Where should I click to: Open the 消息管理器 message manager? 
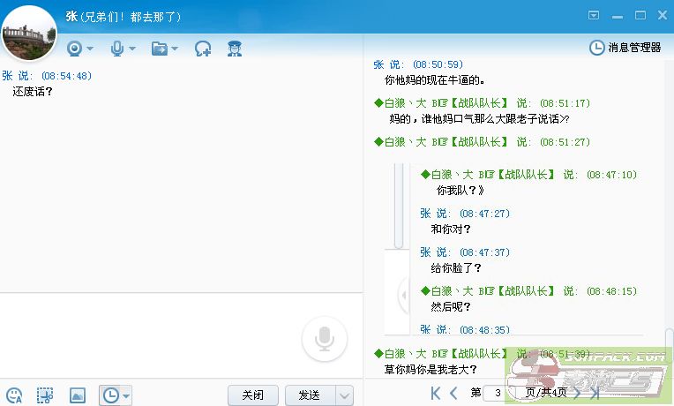click(625, 48)
